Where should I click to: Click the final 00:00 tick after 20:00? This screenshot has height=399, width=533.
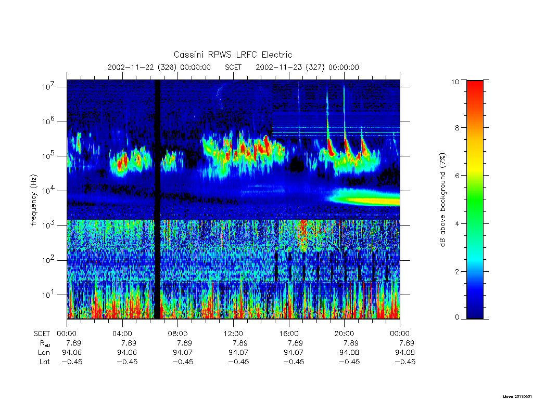[x=400, y=334]
